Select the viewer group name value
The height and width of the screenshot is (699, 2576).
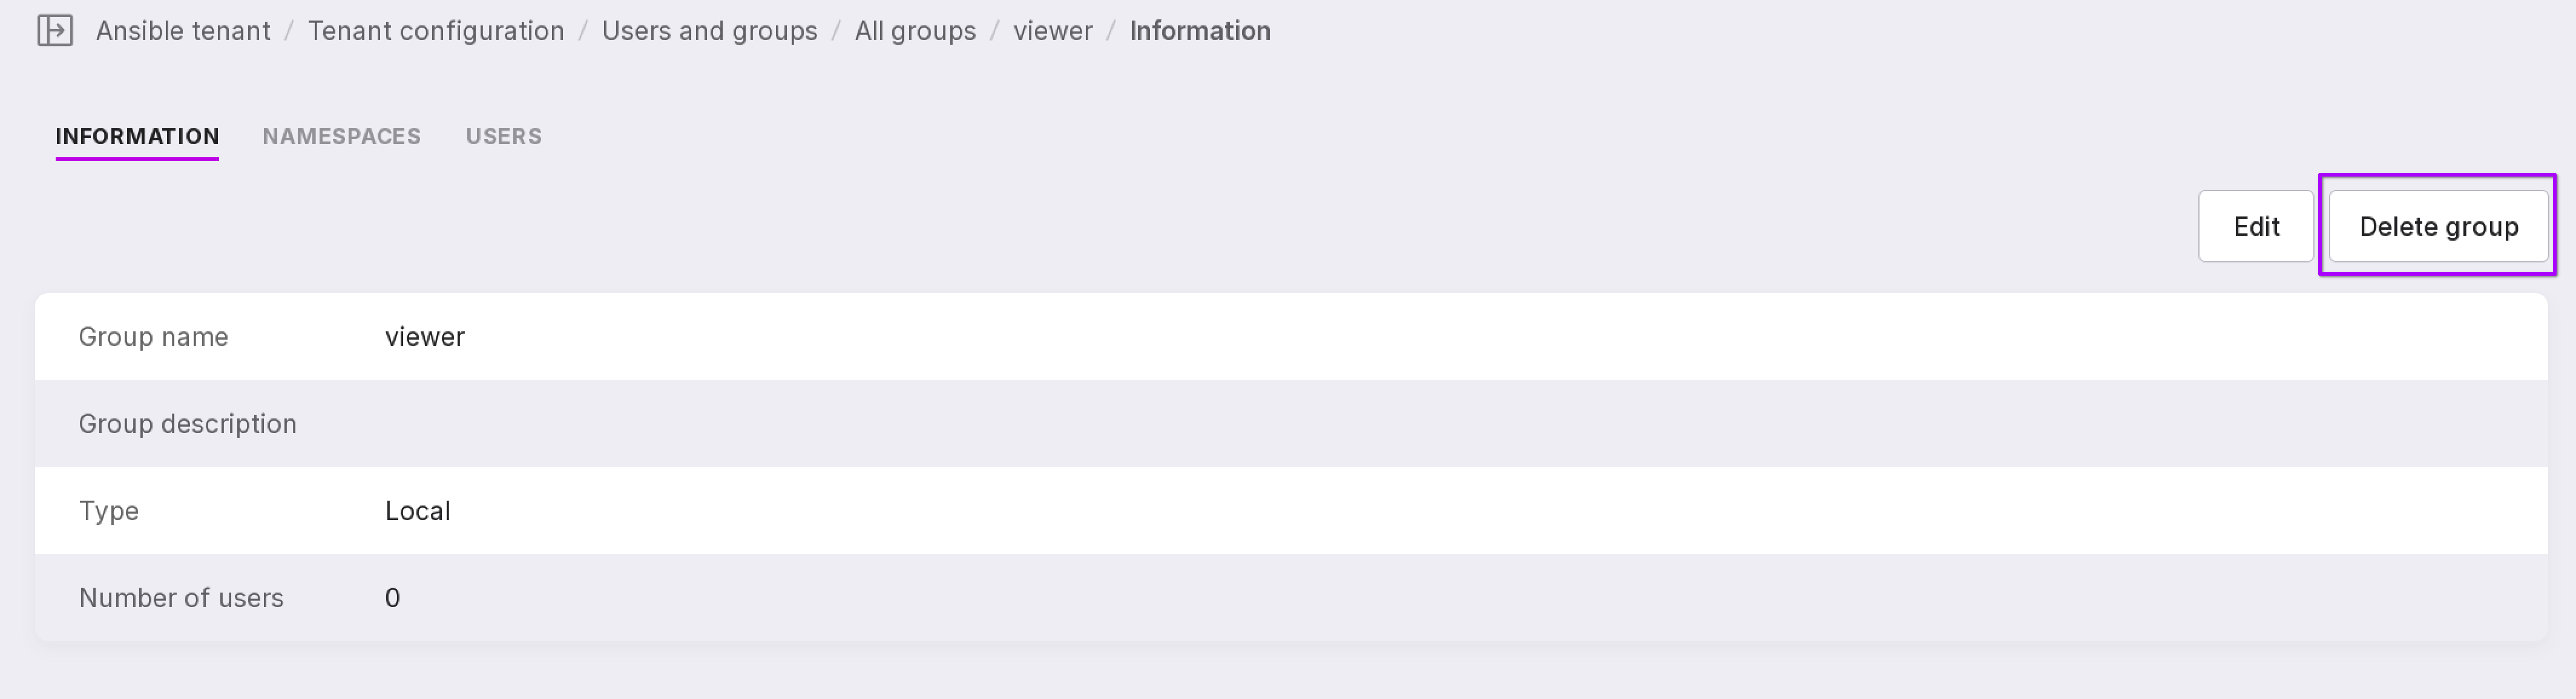coord(424,337)
